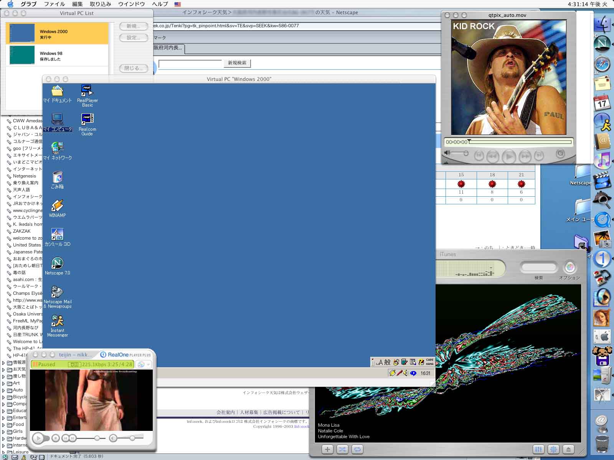
Task: Select the My Computer desktop icon
Action: [x=57, y=123]
